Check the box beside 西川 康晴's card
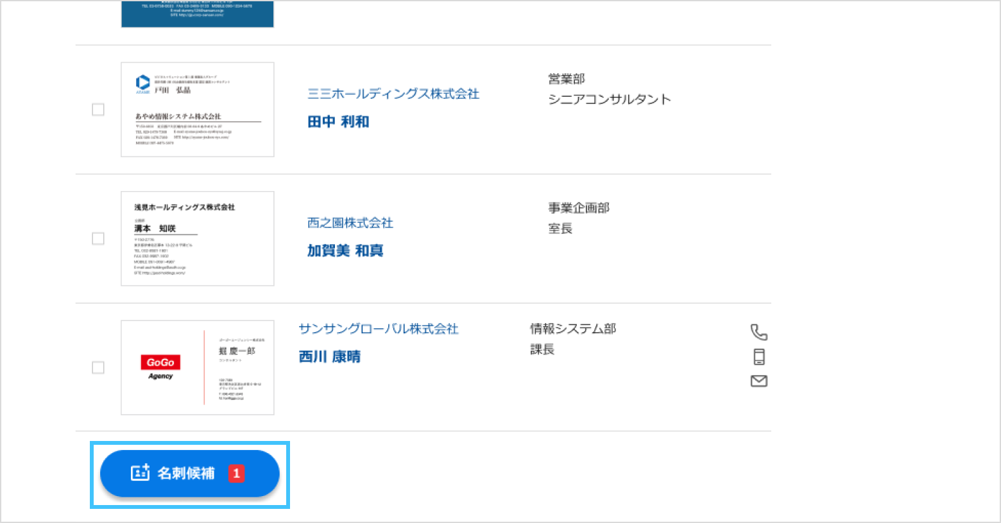 98,368
